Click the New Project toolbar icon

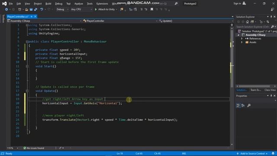19,10
